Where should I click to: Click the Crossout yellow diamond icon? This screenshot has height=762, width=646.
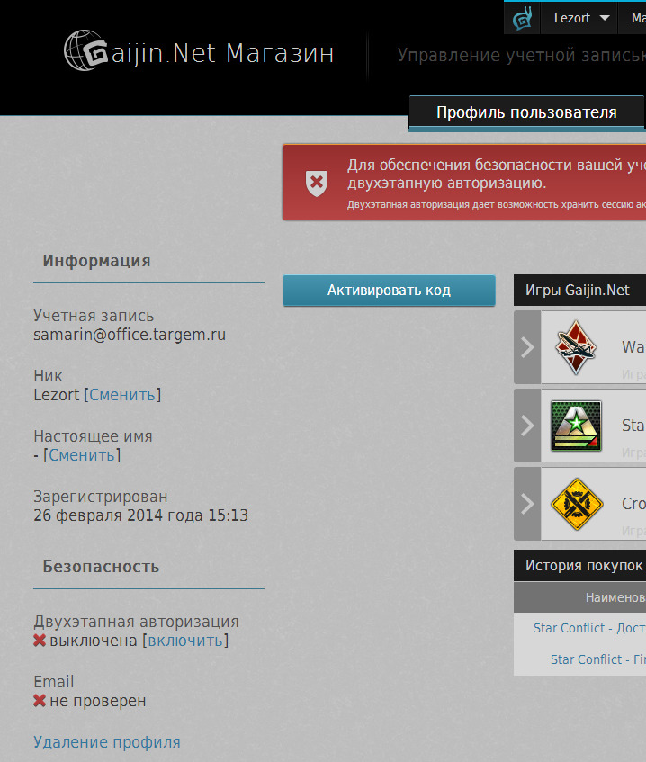[577, 504]
